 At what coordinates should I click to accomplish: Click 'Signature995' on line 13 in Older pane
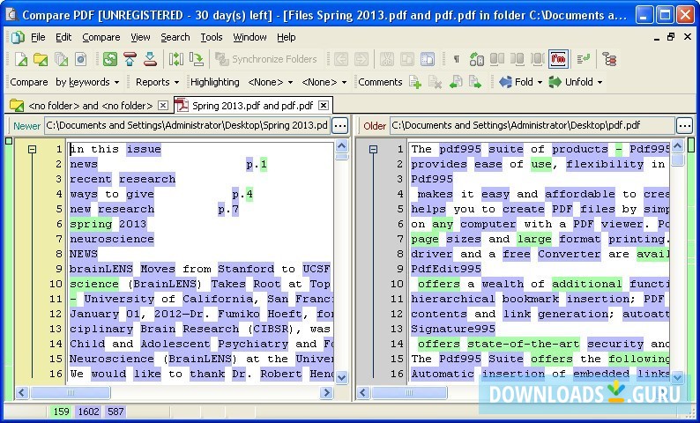coord(453,329)
